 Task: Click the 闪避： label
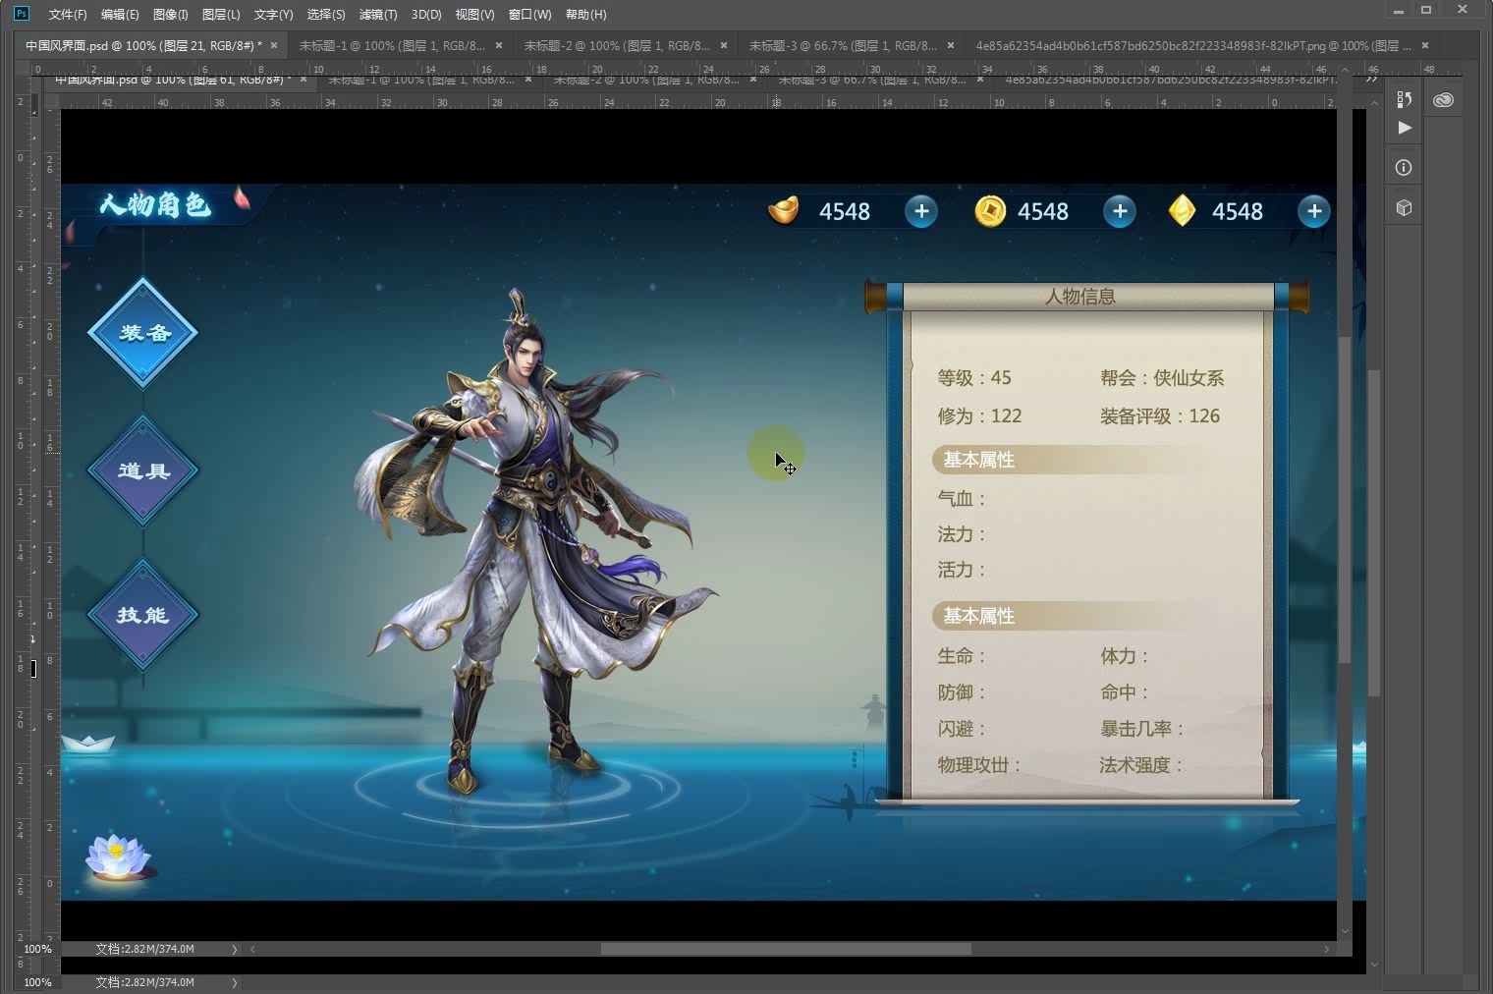(x=962, y=729)
